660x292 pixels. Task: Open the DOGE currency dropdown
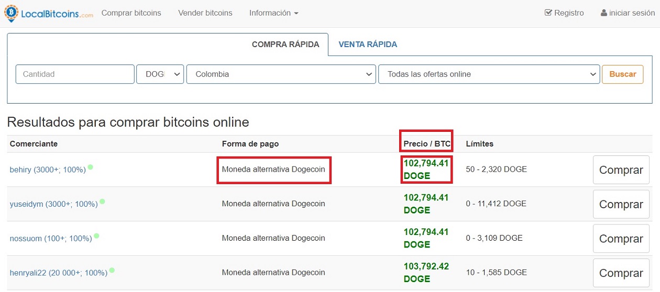click(x=160, y=74)
